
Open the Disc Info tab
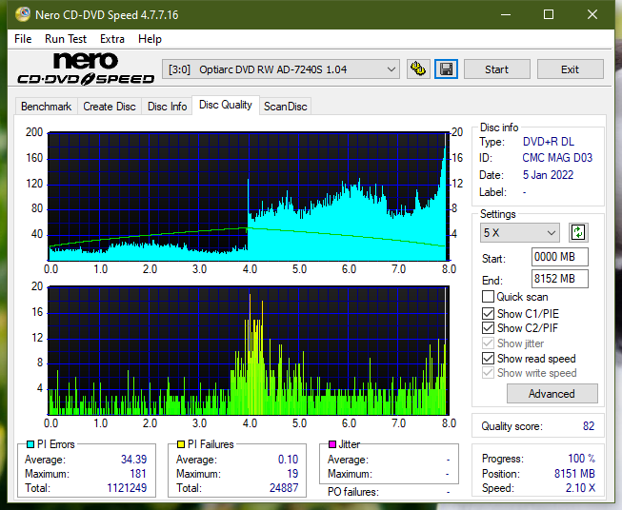point(167,107)
